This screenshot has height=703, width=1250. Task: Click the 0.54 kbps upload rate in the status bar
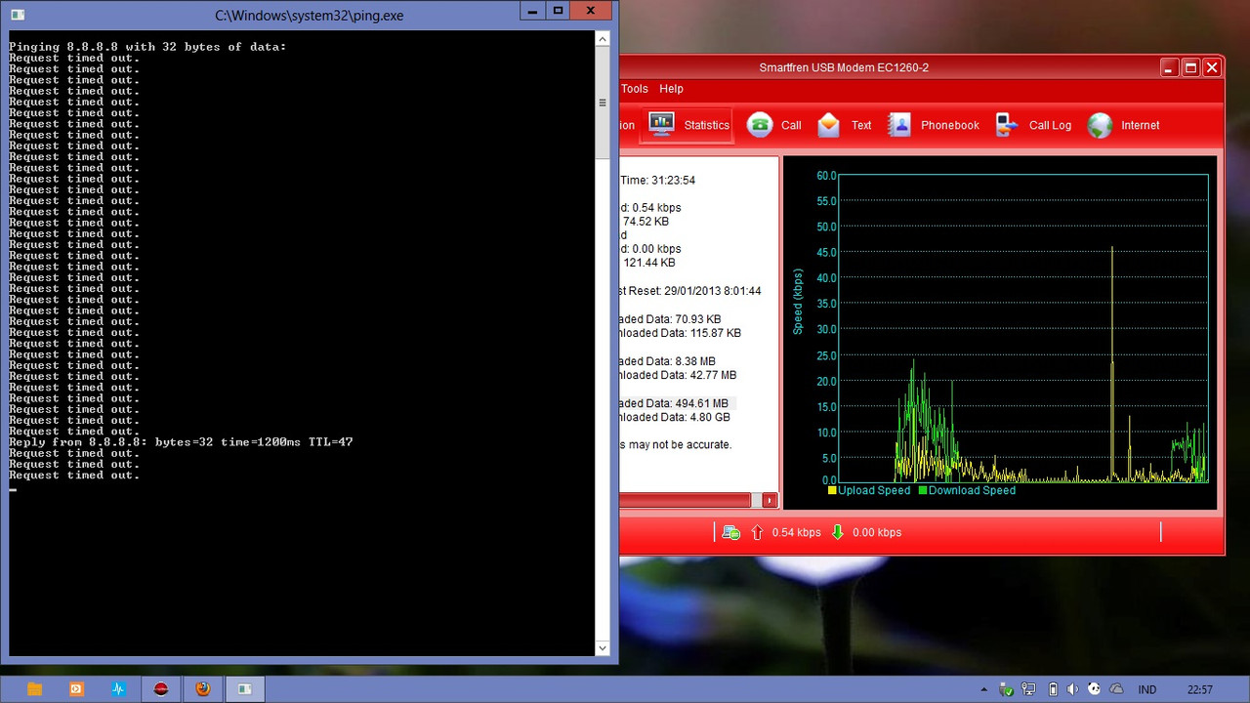coord(796,533)
